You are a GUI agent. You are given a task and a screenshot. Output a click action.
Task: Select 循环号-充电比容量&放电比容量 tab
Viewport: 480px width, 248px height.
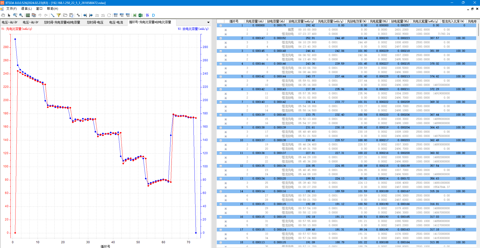150,22
